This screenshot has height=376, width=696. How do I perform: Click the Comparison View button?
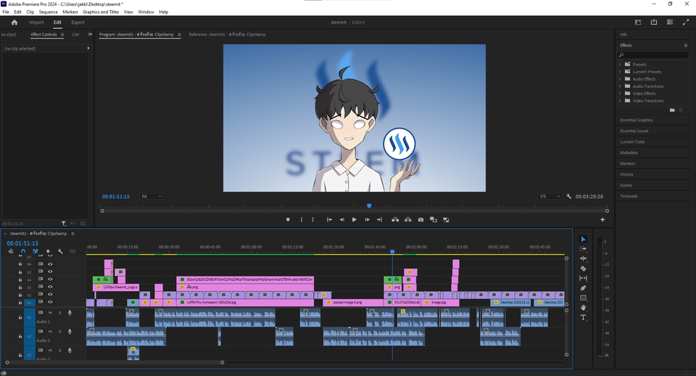click(434, 219)
